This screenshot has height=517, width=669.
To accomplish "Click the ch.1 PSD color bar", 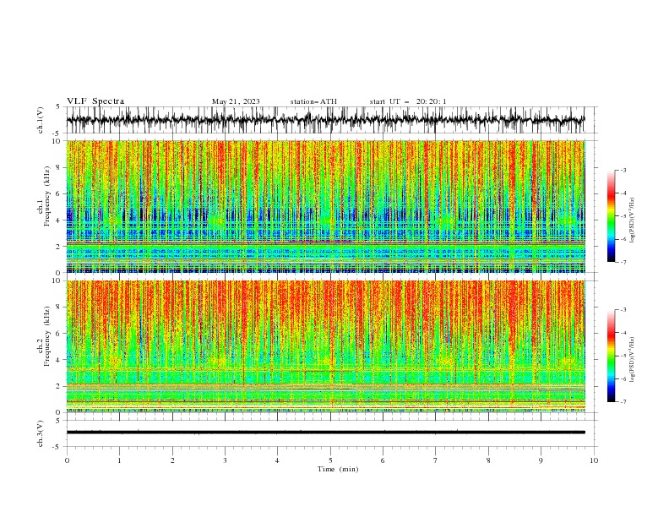I will [611, 216].
